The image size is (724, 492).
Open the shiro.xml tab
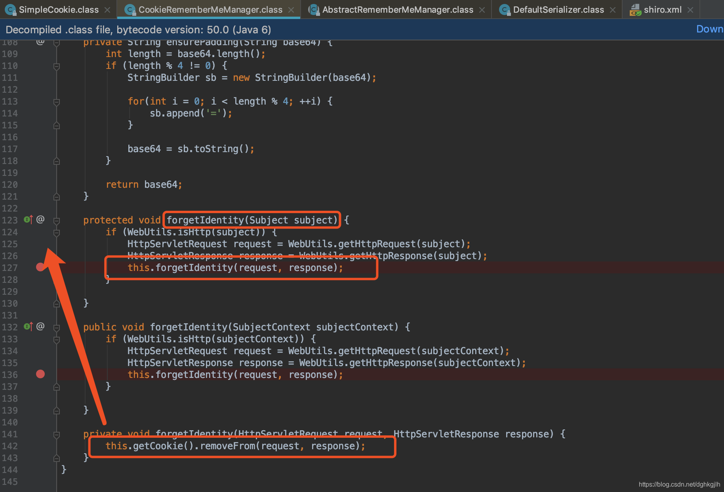point(662,10)
